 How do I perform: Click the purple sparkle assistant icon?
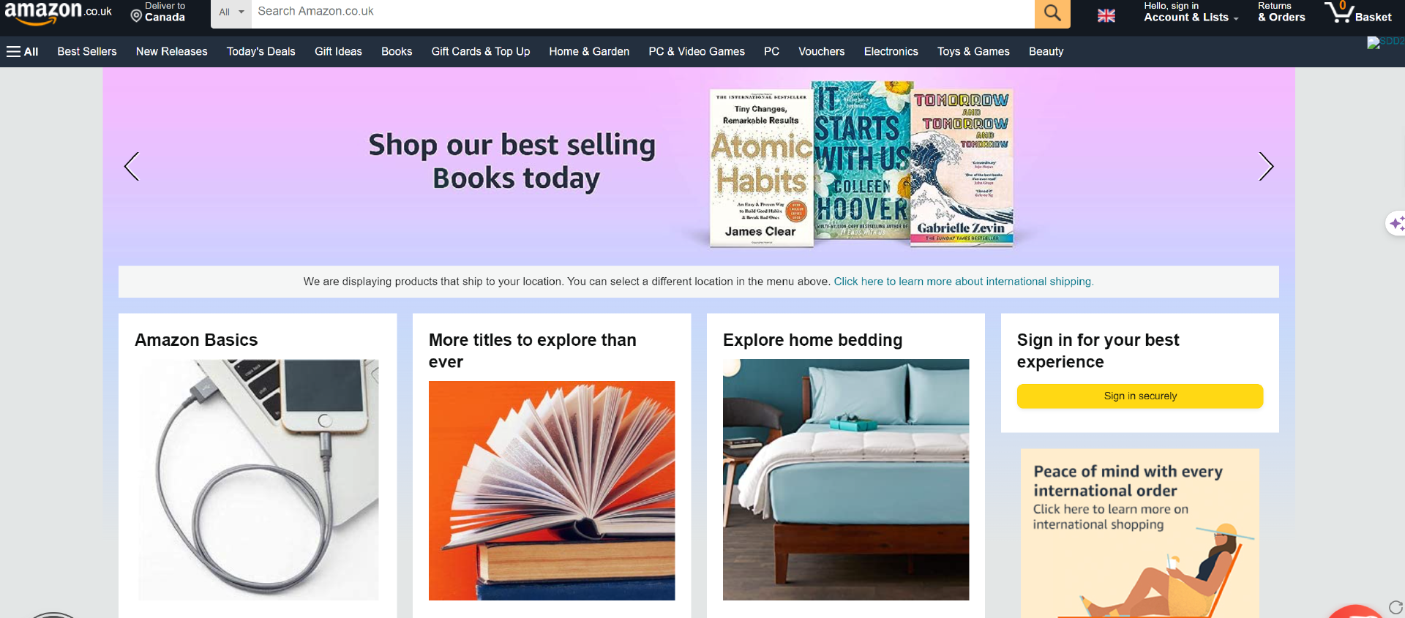point(1396,223)
